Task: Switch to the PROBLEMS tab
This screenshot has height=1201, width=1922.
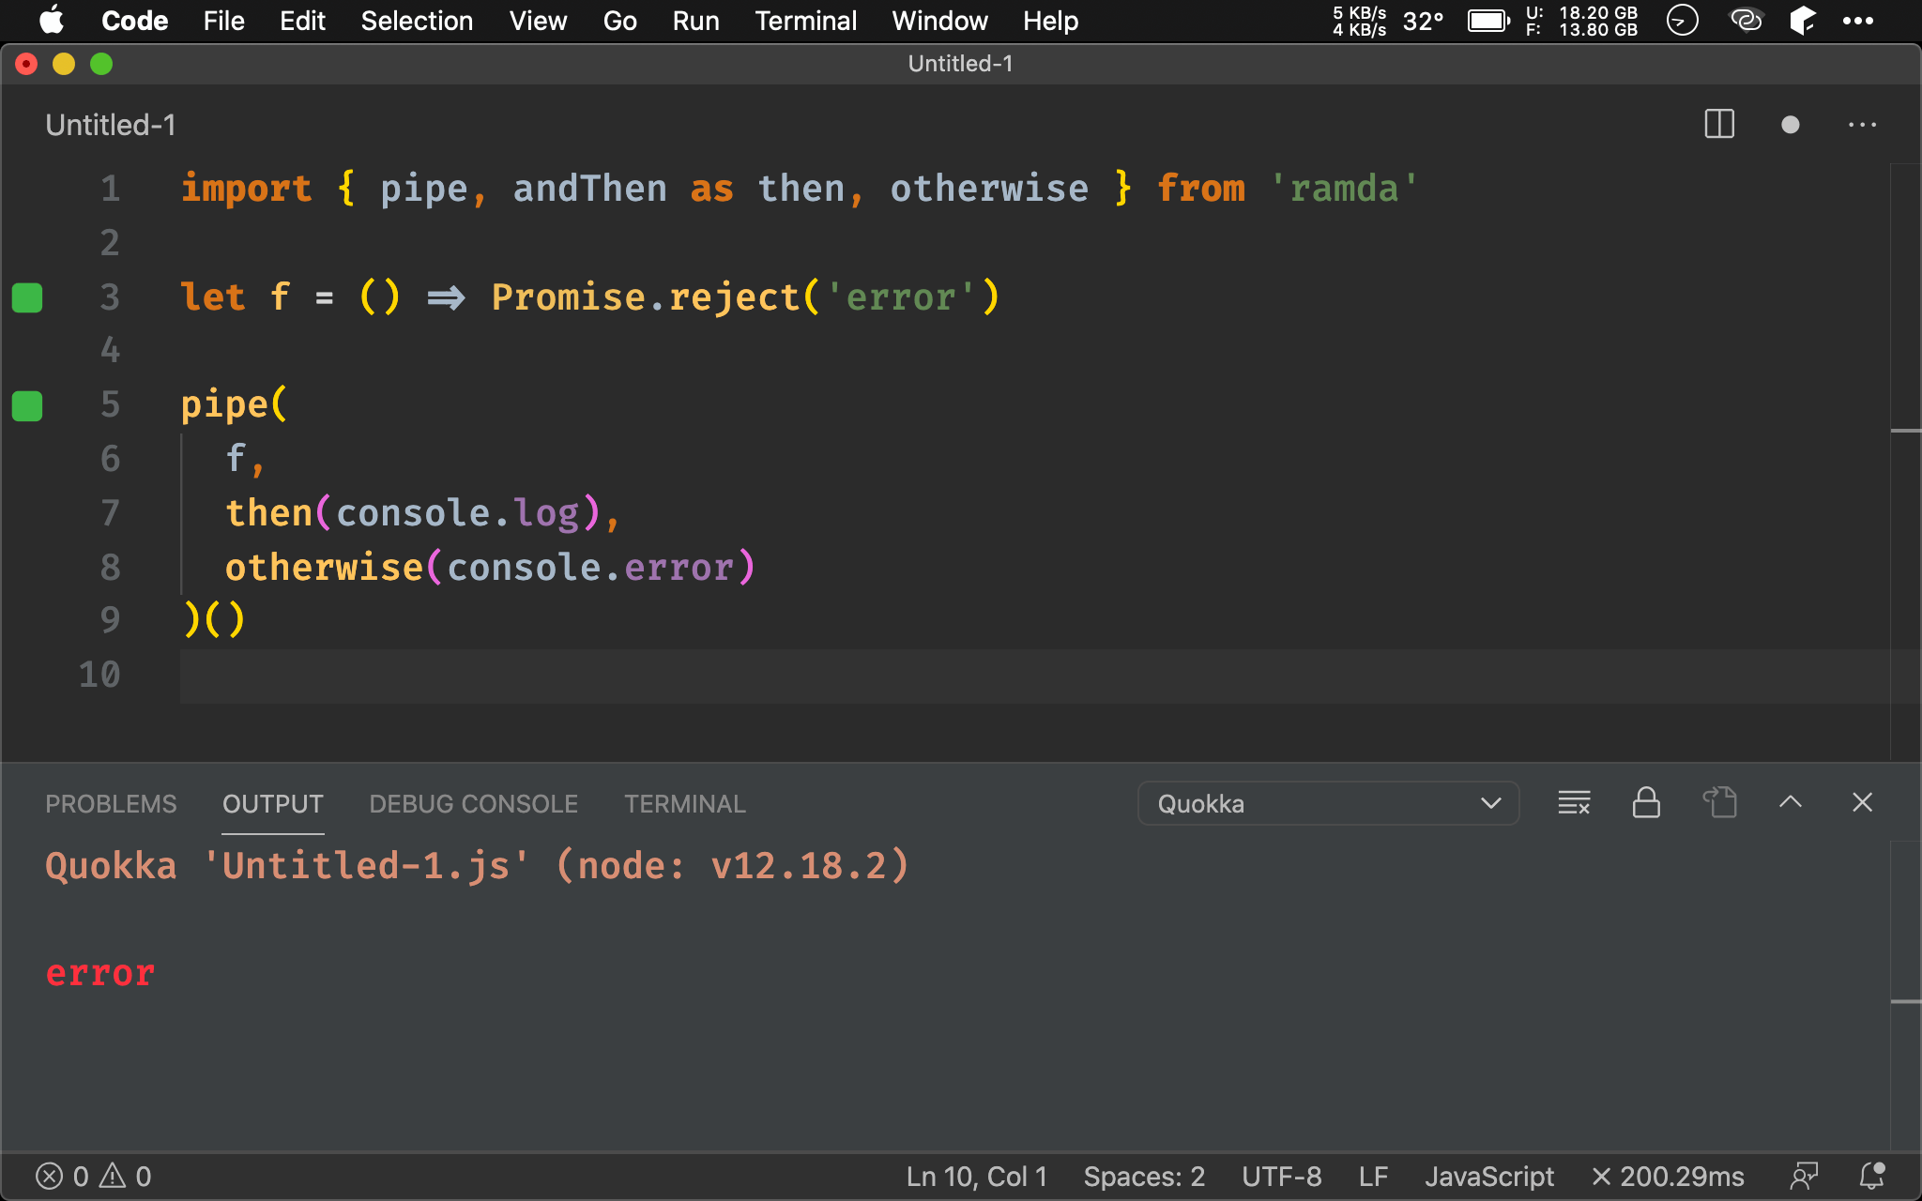Action: [111, 804]
